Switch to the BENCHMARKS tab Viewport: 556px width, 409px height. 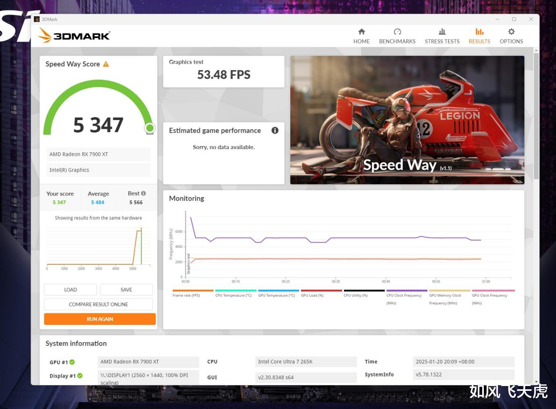397,36
